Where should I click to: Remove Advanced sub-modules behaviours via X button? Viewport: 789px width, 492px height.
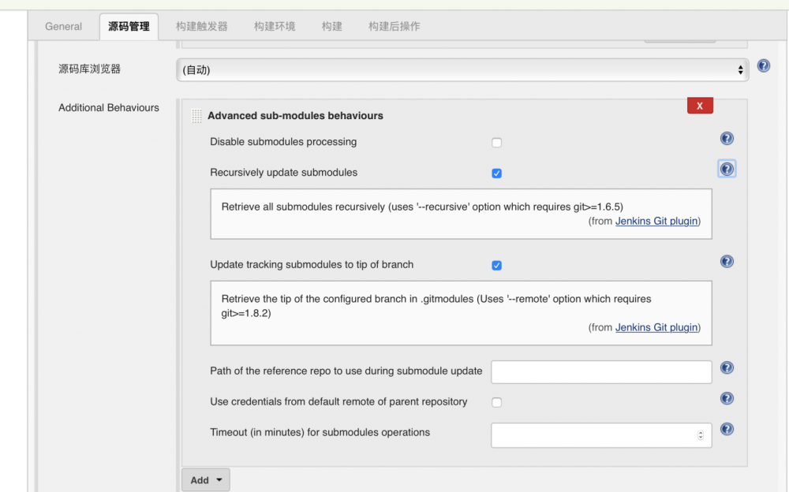700,105
